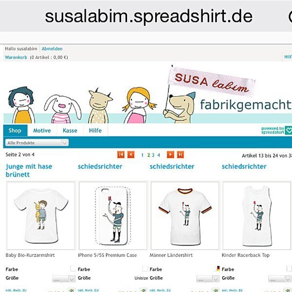Jump to last page orange arrow

pos(180,155)
